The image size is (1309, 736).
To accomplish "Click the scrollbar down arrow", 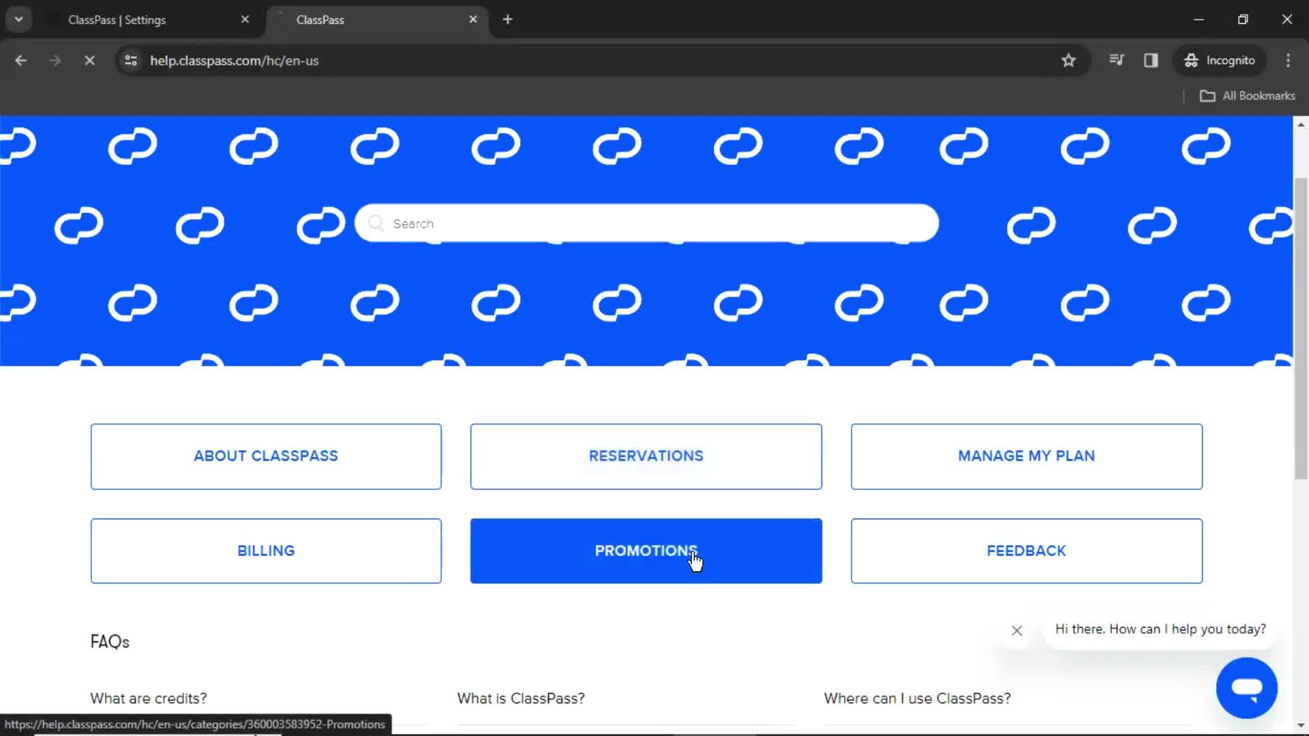I will (x=1301, y=726).
